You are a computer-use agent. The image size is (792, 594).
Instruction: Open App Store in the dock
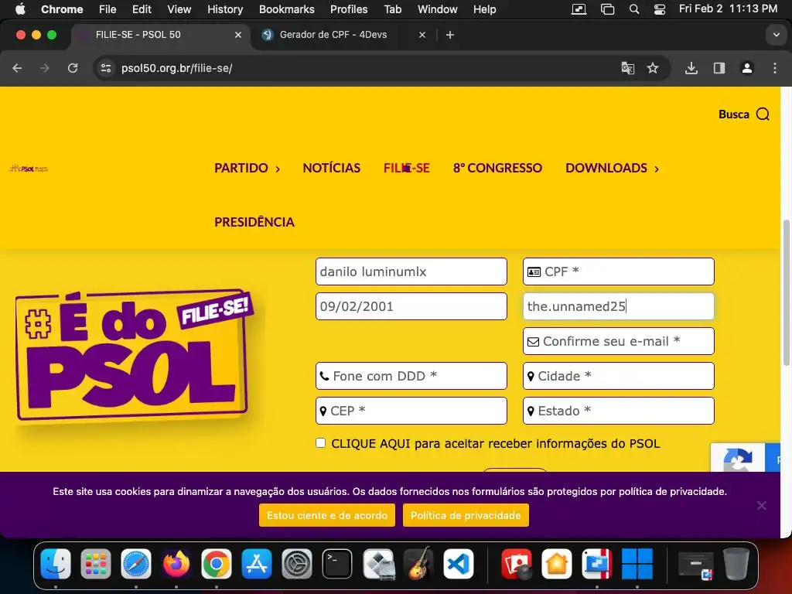[x=257, y=563]
